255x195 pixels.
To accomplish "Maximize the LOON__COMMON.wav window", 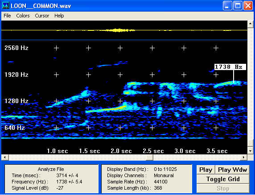I will point(238,6).
